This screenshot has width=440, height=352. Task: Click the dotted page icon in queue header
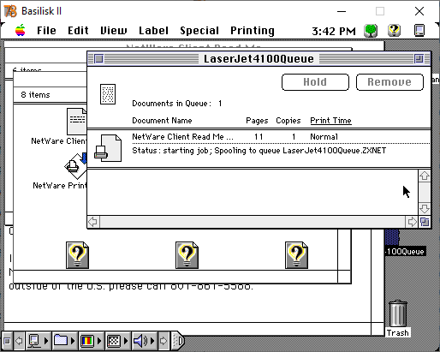pyautogui.click(x=108, y=94)
